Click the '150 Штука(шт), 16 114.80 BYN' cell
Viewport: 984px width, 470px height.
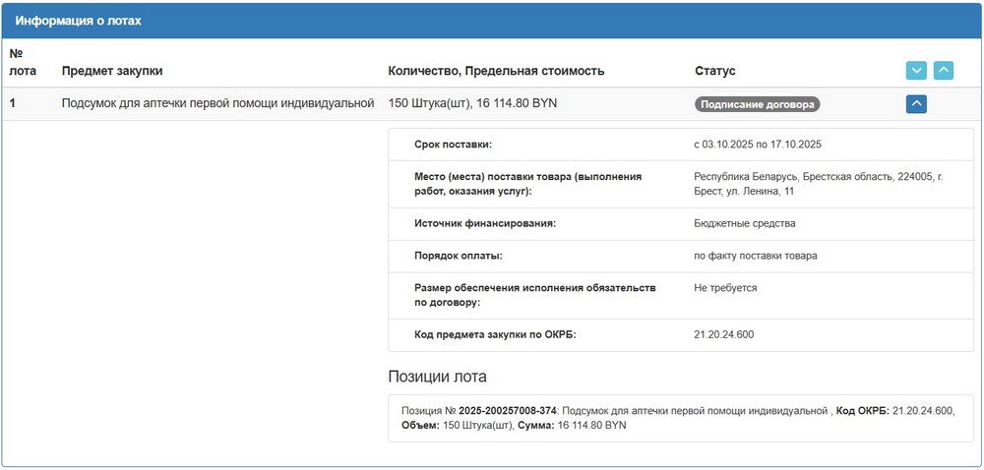pyautogui.click(x=472, y=103)
